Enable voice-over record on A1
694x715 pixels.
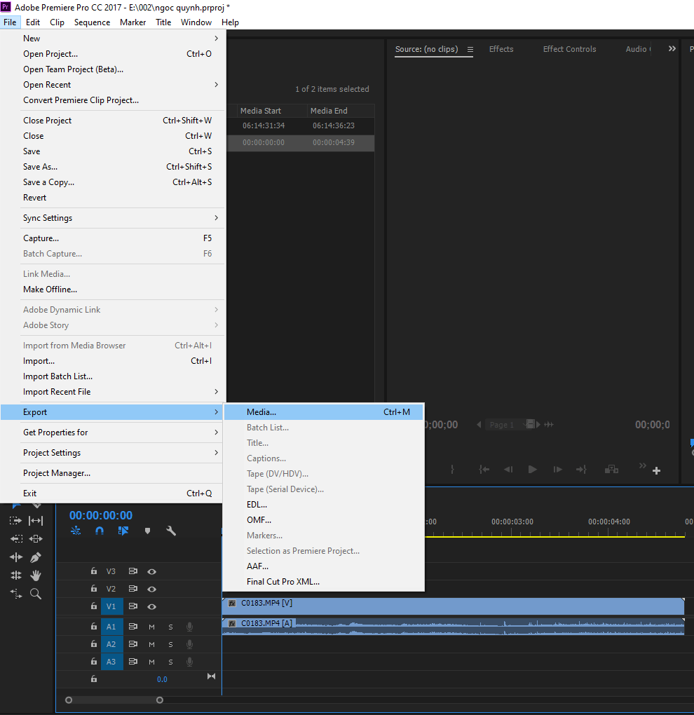(190, 627)
